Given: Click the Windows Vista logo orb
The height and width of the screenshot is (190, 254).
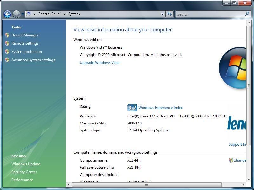Looking at the screenshot, I should click(232, 68).
